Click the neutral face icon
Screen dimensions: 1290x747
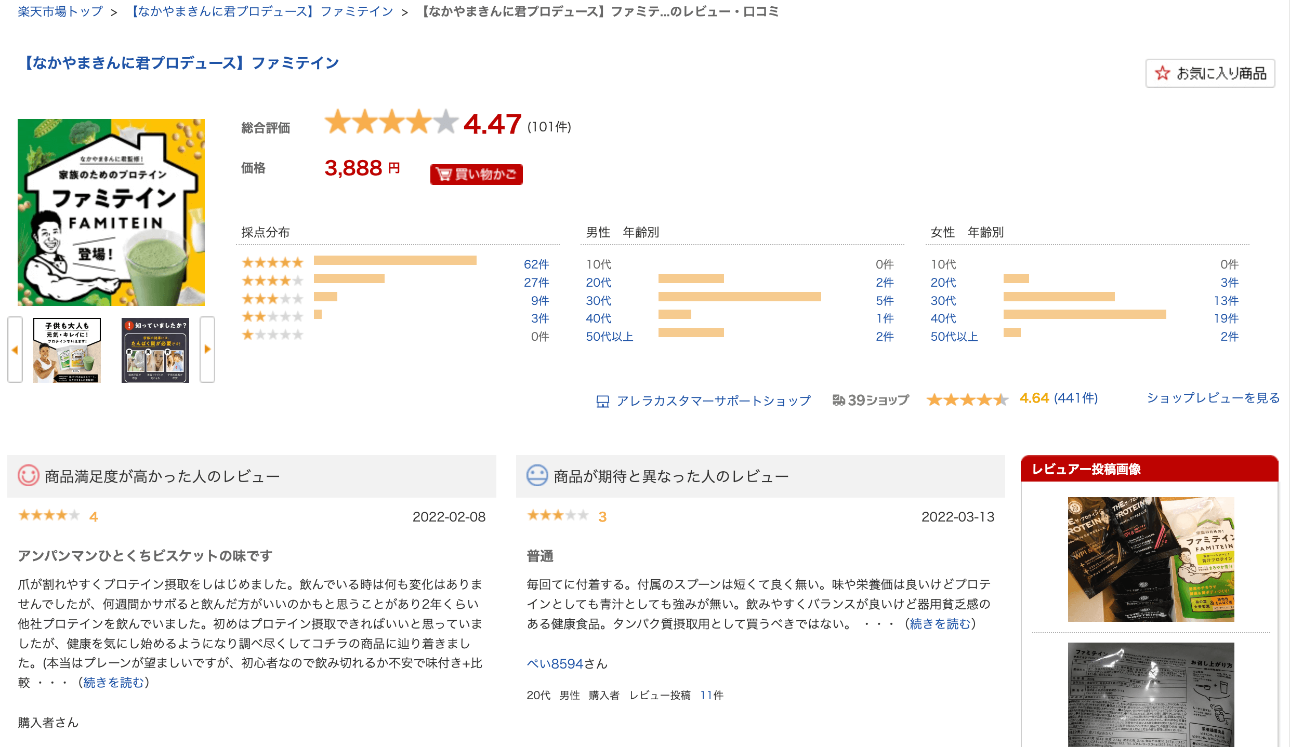click(537, 475)
